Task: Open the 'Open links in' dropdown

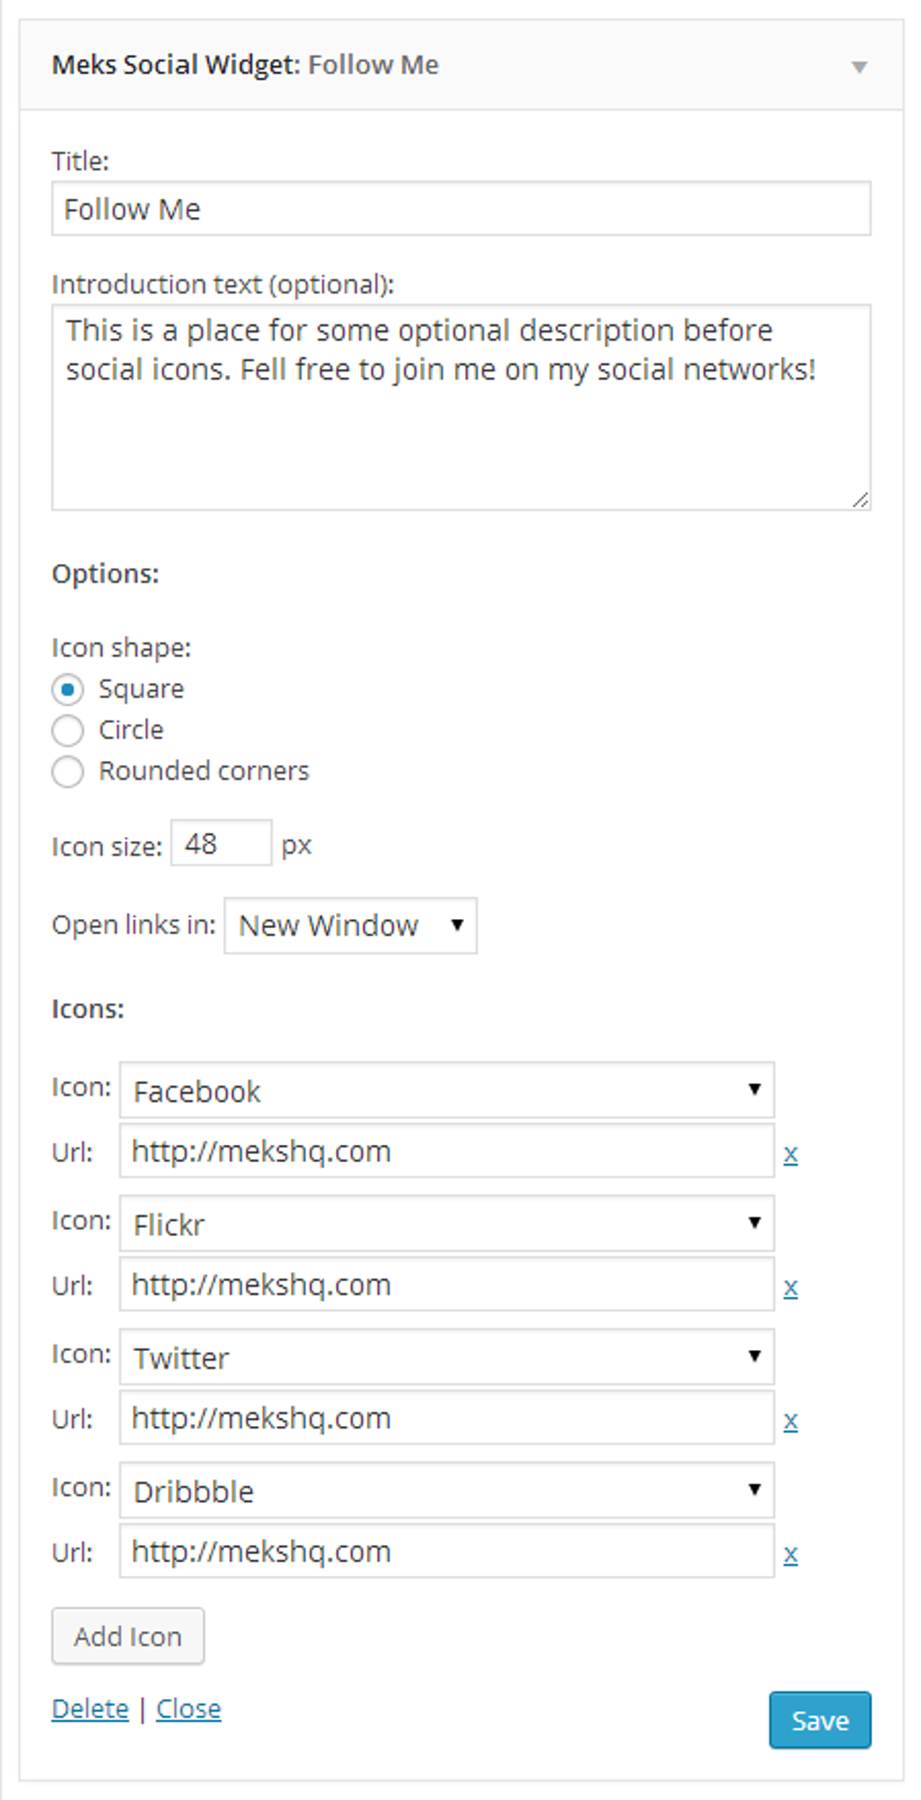Action: point(350,925)
